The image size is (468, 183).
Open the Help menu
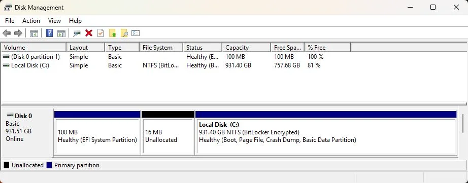75,21
